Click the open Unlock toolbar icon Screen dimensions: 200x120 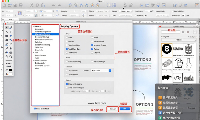tap(131, 5)
